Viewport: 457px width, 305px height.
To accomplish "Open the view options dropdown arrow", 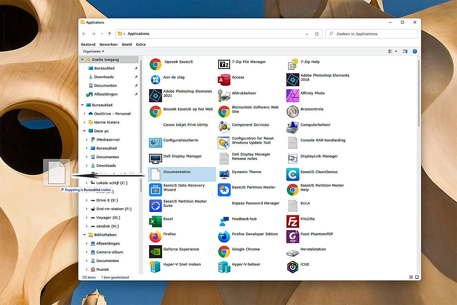I will 396,51.
